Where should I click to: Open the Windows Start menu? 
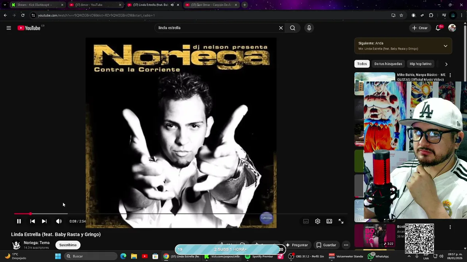tap(58, 256)
